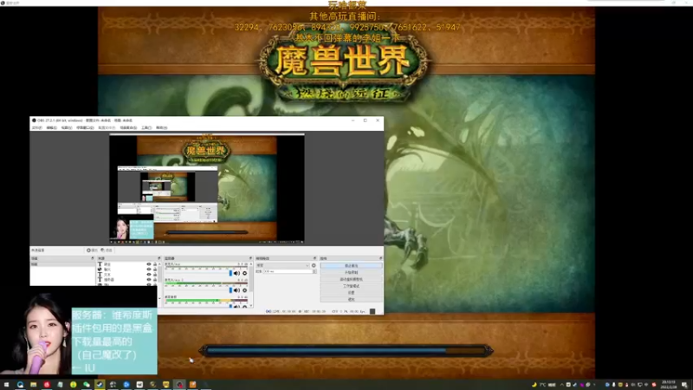Select the first source row's text icon
Viewport: 693px width, 390px height.
click(x=100, y=264)
